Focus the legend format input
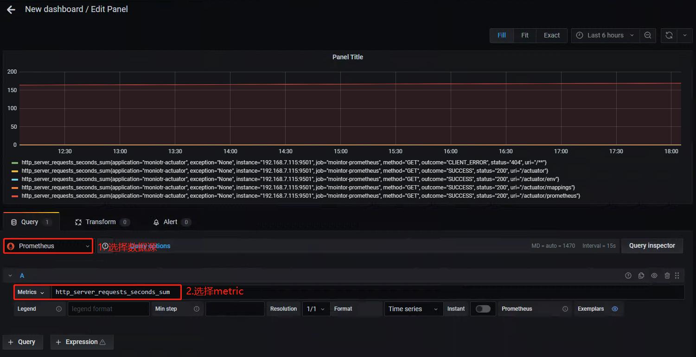The height and width of the screenshot is (357, 696). click(x=109, y=309)
